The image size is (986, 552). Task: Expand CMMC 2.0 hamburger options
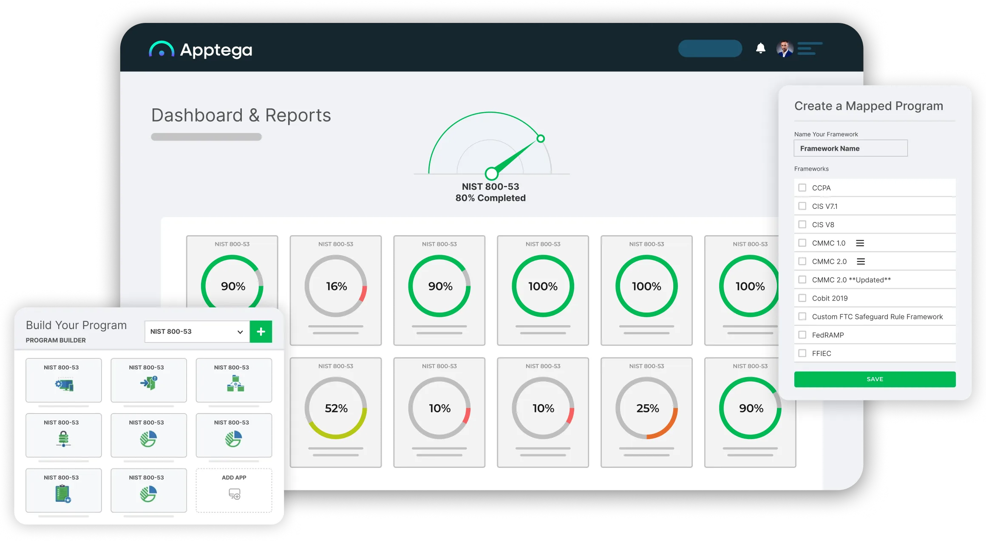(x=861, y=262)
